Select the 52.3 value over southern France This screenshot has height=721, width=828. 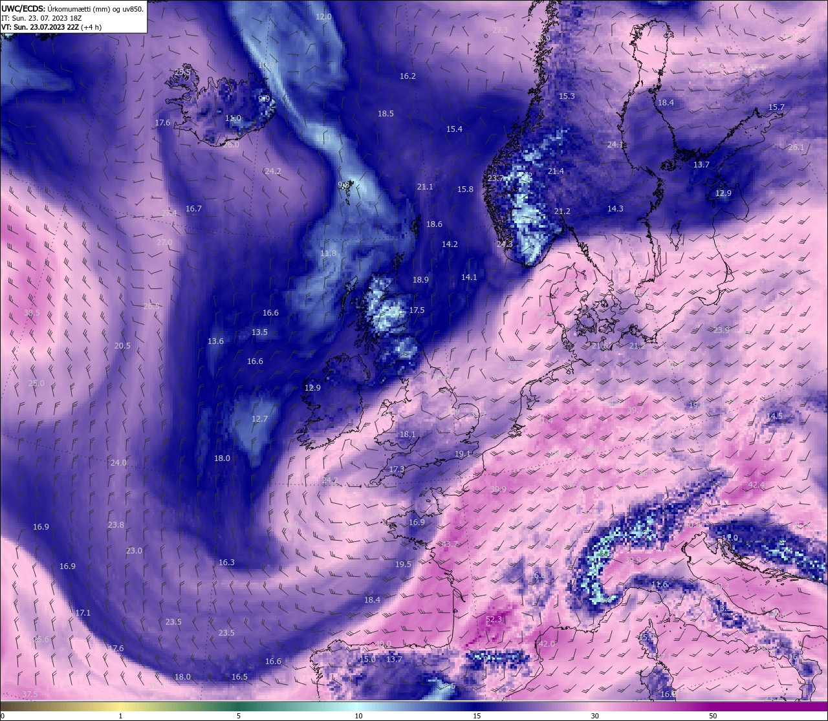tap(494, 619)
